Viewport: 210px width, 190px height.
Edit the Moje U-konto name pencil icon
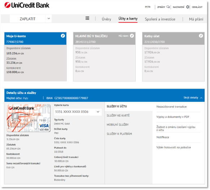63,36
